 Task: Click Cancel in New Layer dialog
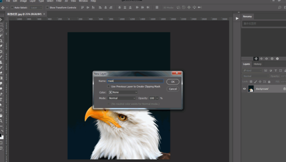[x=173, y=89]
